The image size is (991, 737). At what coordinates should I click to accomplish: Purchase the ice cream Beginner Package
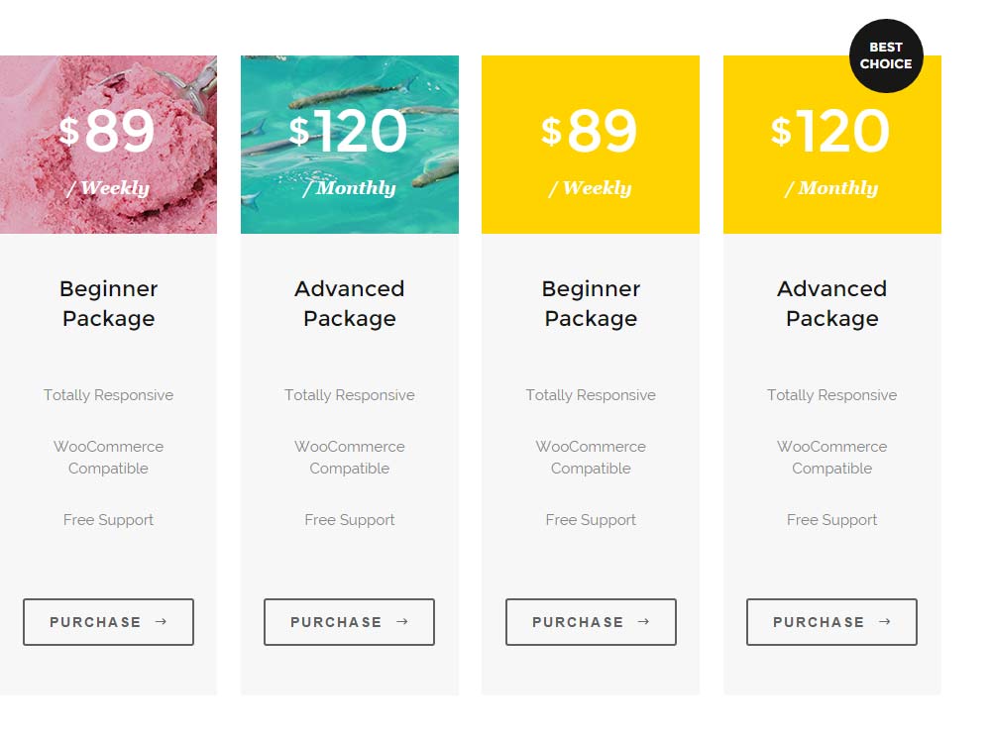pyautogui.click(x=108, y=622)
